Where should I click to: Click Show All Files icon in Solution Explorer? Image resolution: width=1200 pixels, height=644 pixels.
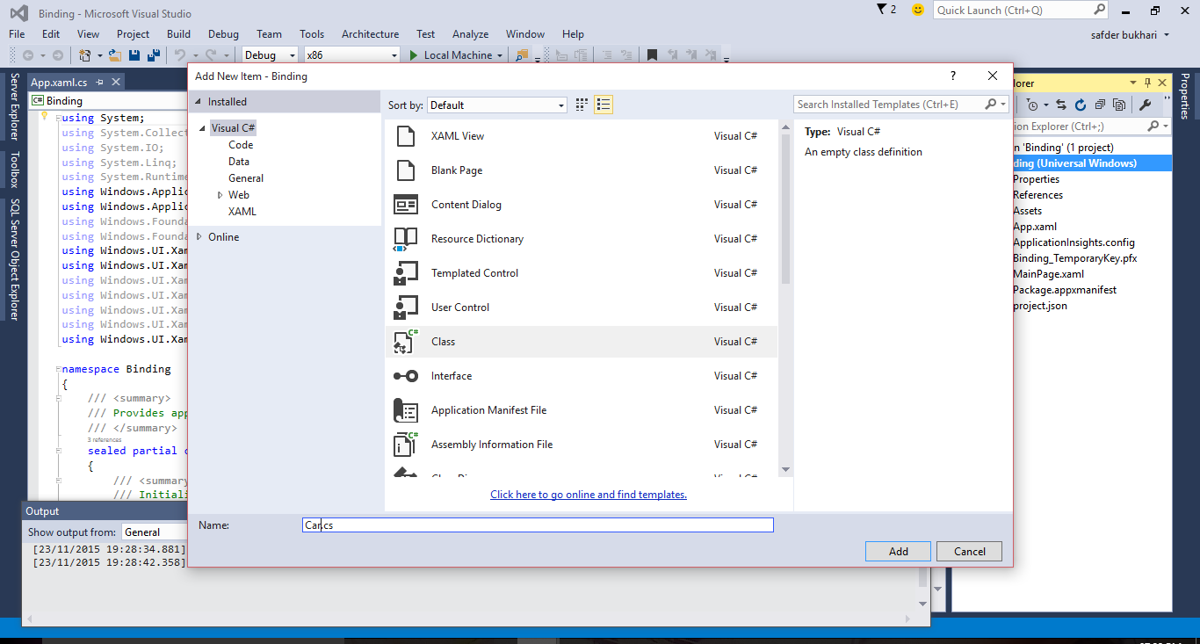(1119, 105)
